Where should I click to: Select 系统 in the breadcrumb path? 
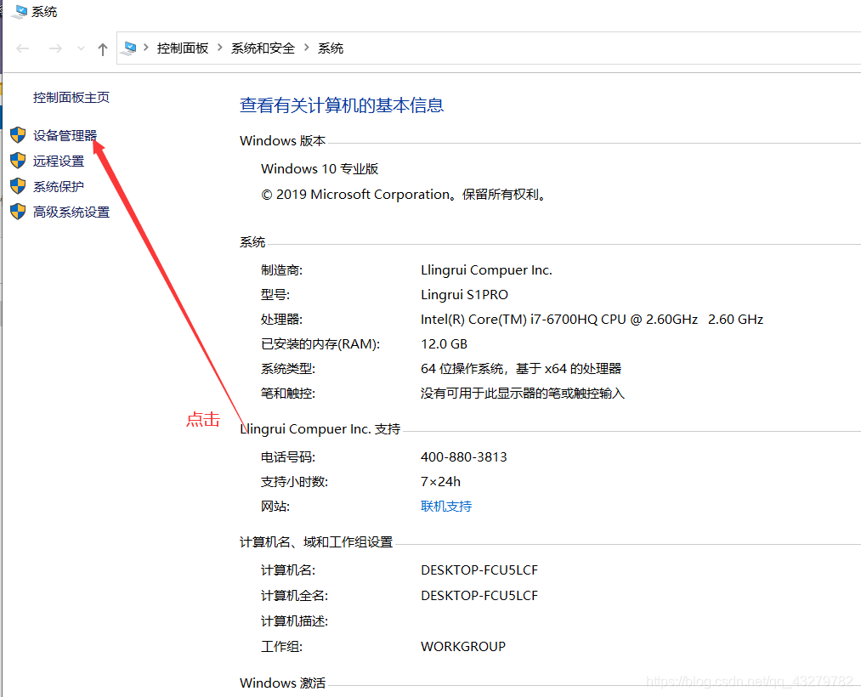click(331, 48)
